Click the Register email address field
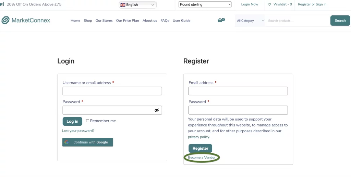Screen dimensions: 351x177 [x=238, y=91]
